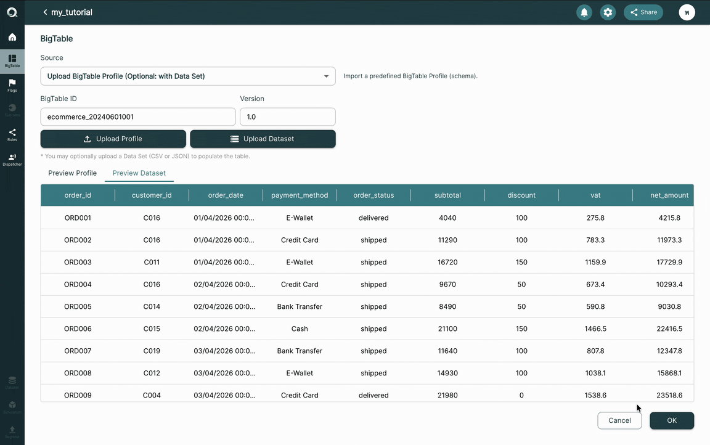Open the Dispatcher sidebar icon
This screenshot has height=445, width=710.
12,160
